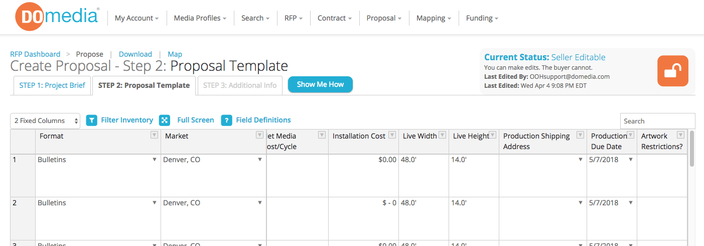This screenshot has height=246, width=704.
Task: Switch to STEP 1: Project Brief tab
Action: pyautogui.click(x=52, y=85)
